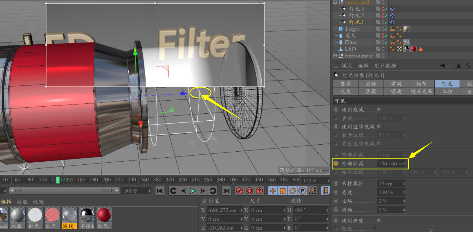The image size is (473, 232).
Task: Click the stepper arrows of 外部距离 field
Action: (404, 163)
